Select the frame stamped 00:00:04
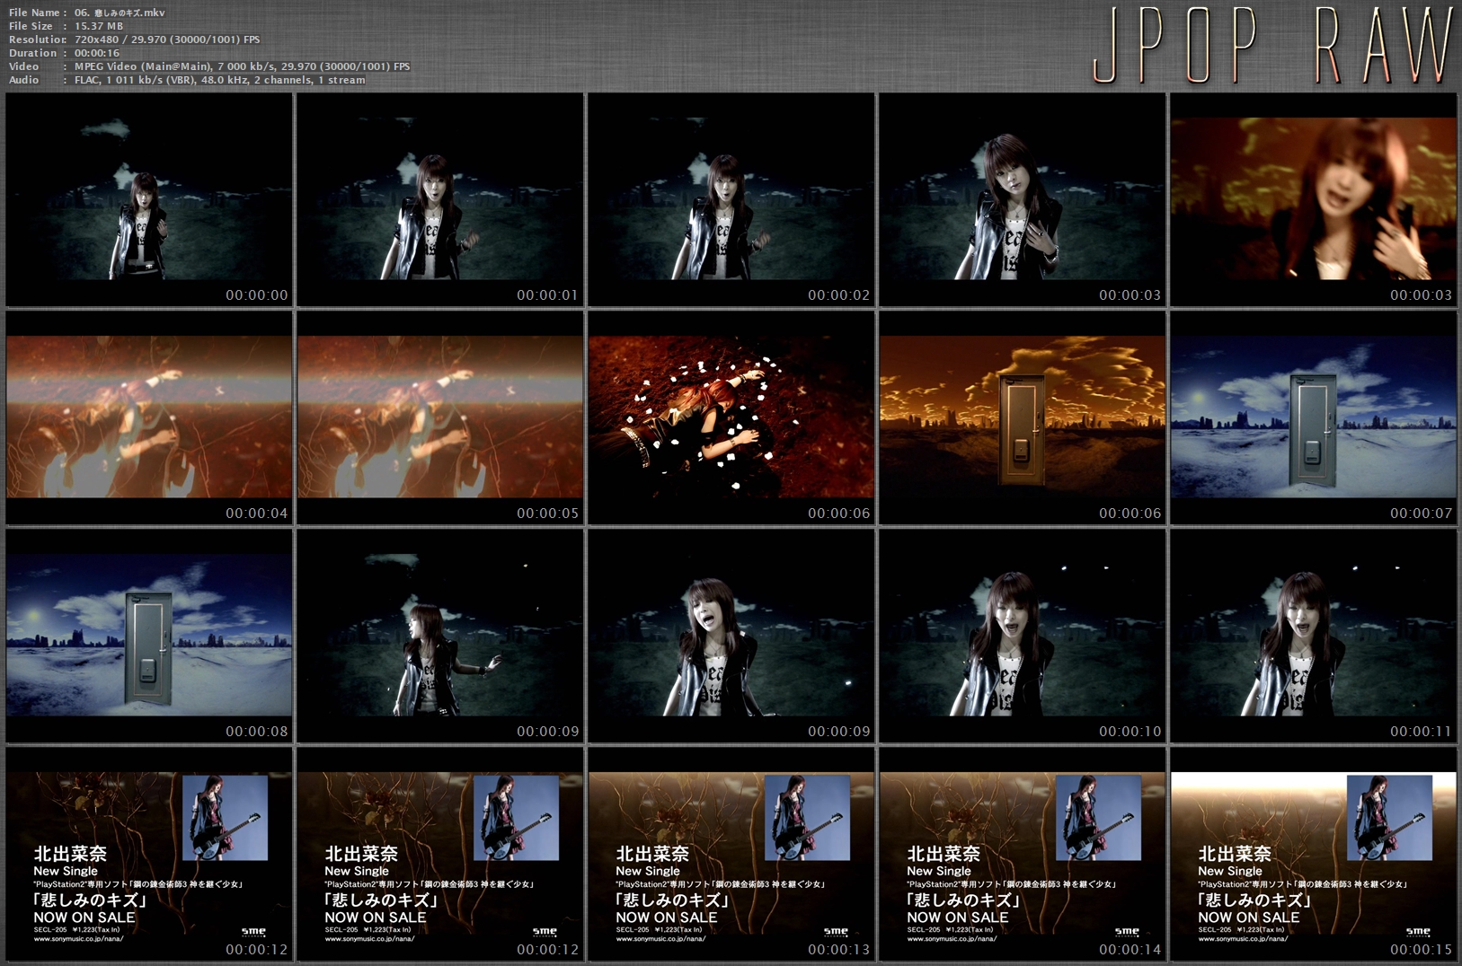 pos(149,417)
